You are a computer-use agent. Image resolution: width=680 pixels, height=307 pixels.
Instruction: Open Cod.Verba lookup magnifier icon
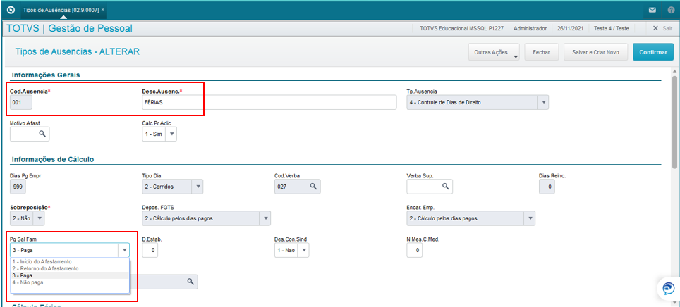click(312, 186)
